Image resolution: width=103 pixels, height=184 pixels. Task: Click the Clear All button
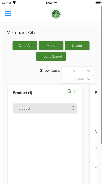pyautogui.click(x=25, y=46)
